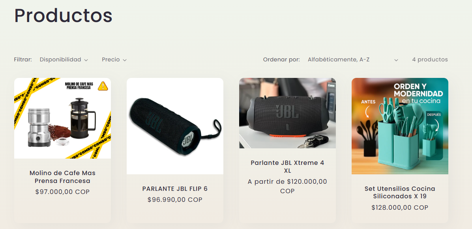
Task: Click the JBL Flip 6 speaker image
Action: click(x=175, y=126)
